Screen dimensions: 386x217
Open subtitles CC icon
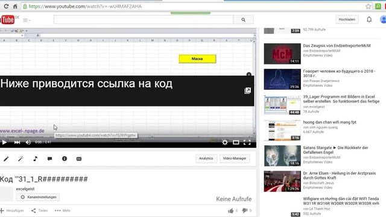pos(79,159)
